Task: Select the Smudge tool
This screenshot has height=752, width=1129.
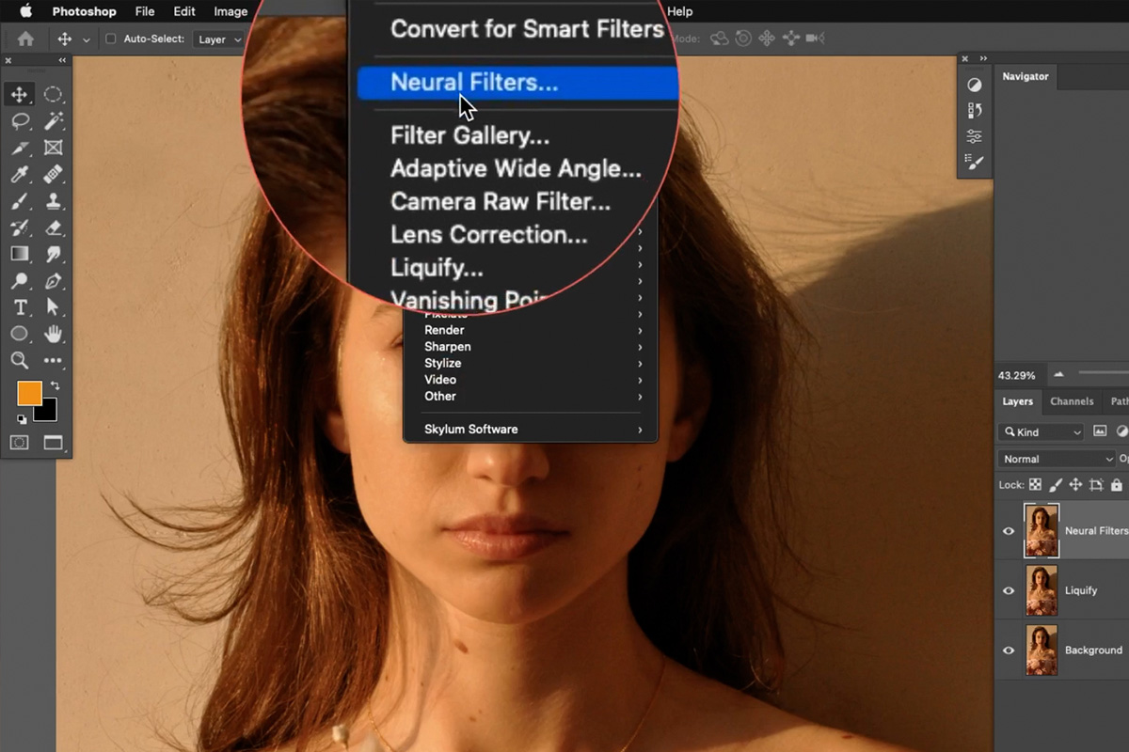Action: point(53,254)
